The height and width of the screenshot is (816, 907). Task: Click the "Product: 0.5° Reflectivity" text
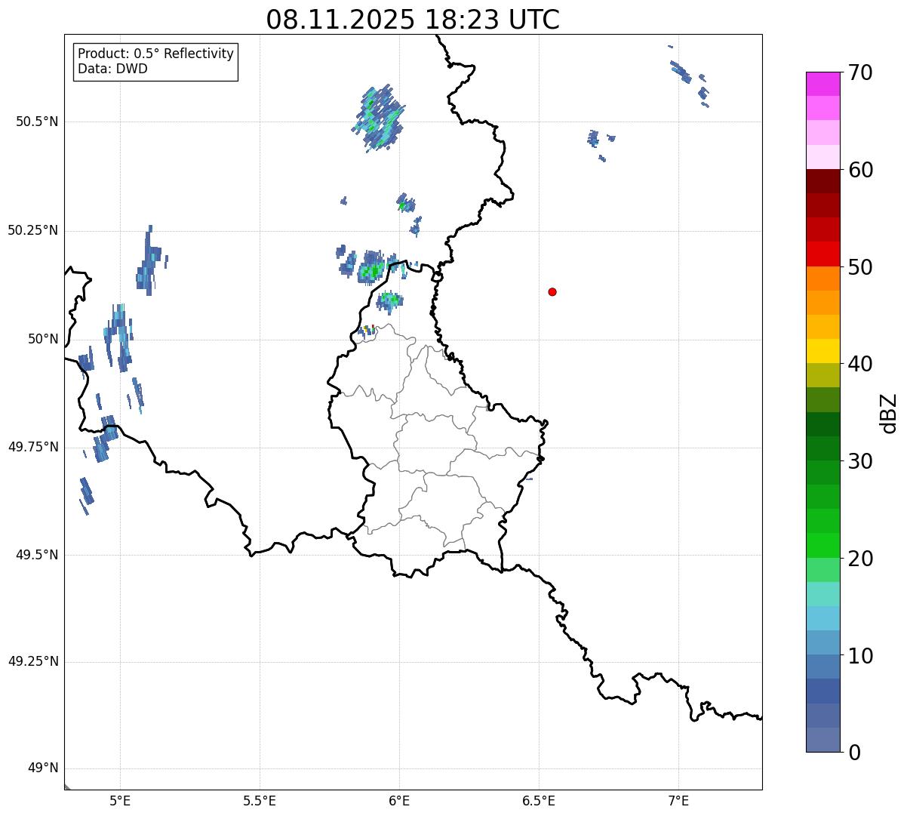coord(155,54)
